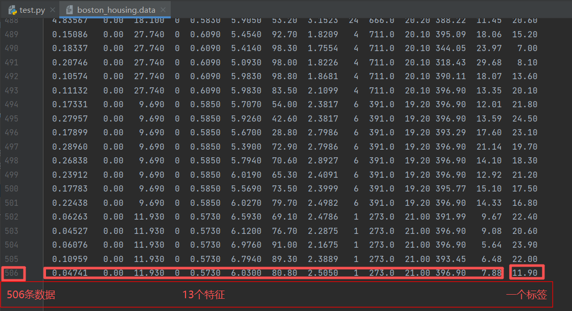Click the value 390.11 on line 492

[x=450, y=77]
